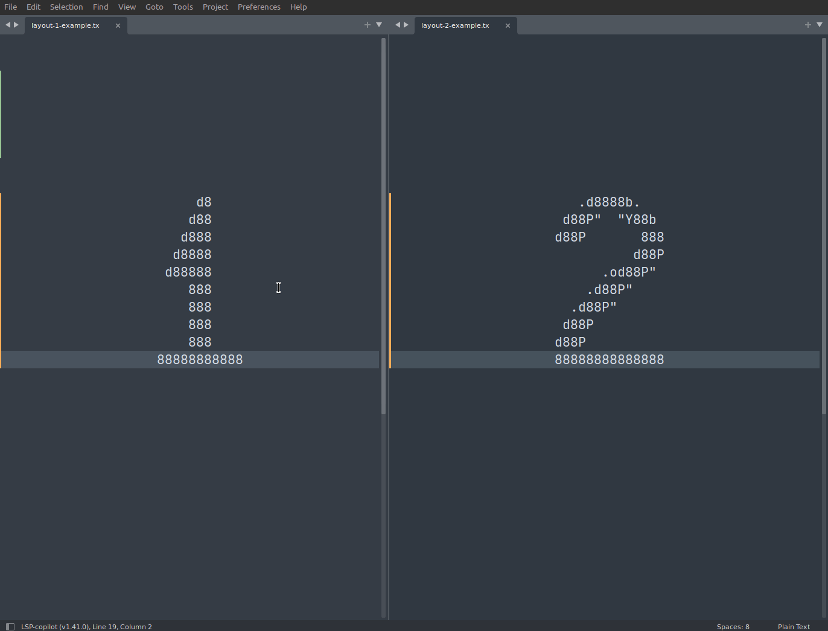
Task: Open the Plain Text syntax selector
Action: tap(794, 626)
